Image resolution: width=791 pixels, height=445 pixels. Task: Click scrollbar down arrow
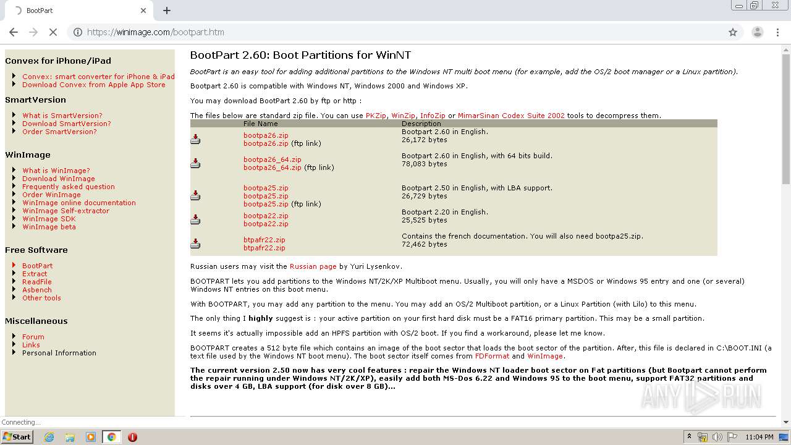785,423
